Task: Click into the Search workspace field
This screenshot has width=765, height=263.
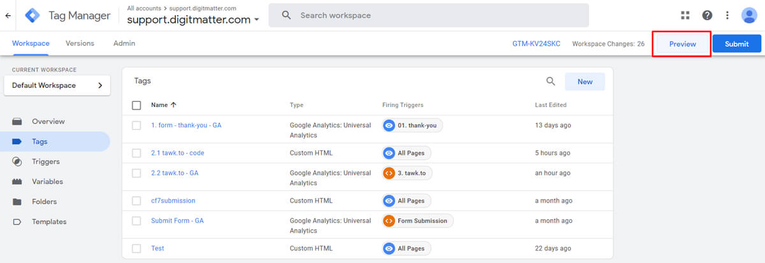Action: point(428,15)
